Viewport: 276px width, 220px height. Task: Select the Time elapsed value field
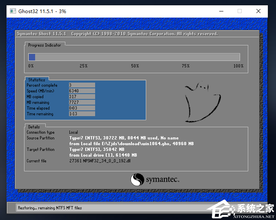coord(82,108)
